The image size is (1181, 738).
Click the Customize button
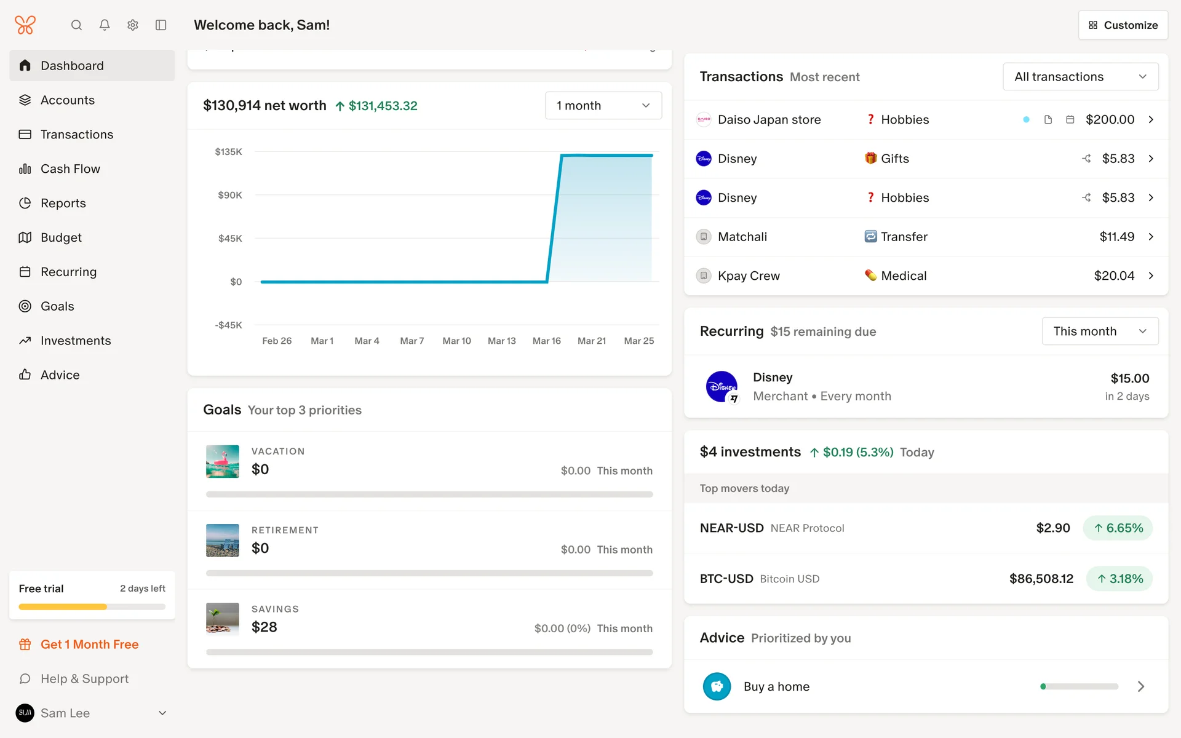tap(1123, 25)
